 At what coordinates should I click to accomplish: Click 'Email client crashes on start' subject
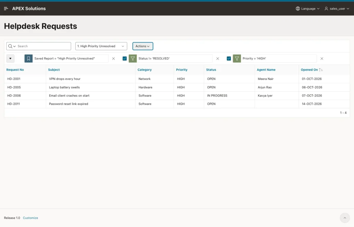(69, 96)
